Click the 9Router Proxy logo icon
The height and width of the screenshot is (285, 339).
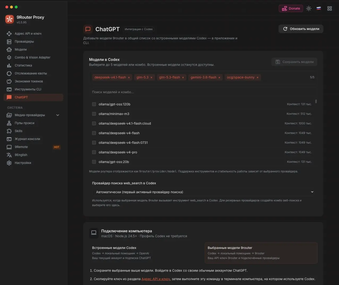tap(10, 19)
